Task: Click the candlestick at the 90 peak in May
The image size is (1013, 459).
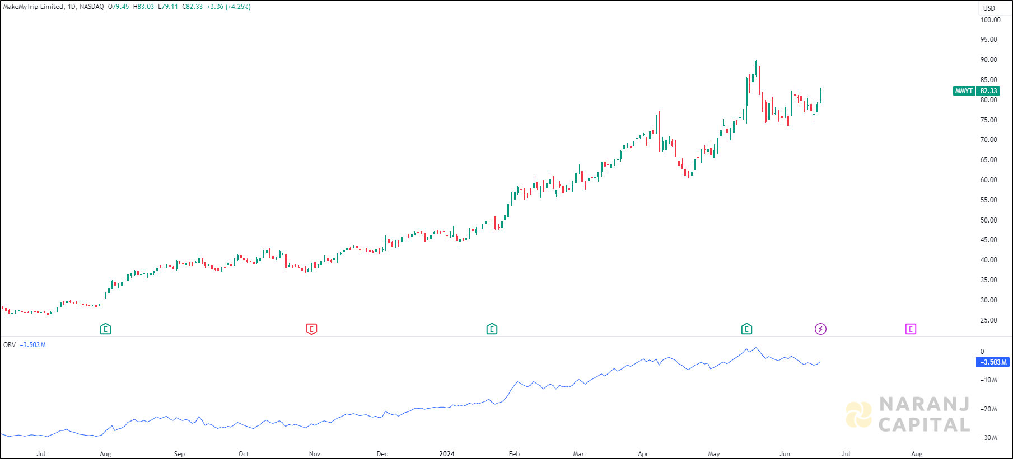Action: pos(756,68)
